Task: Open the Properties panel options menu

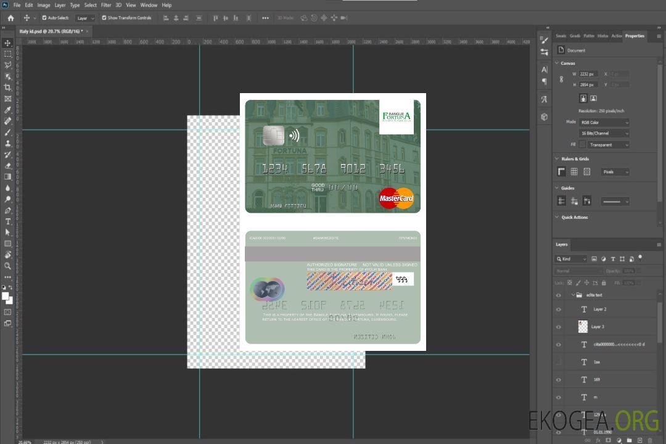Action: click(x=659, y=36)
